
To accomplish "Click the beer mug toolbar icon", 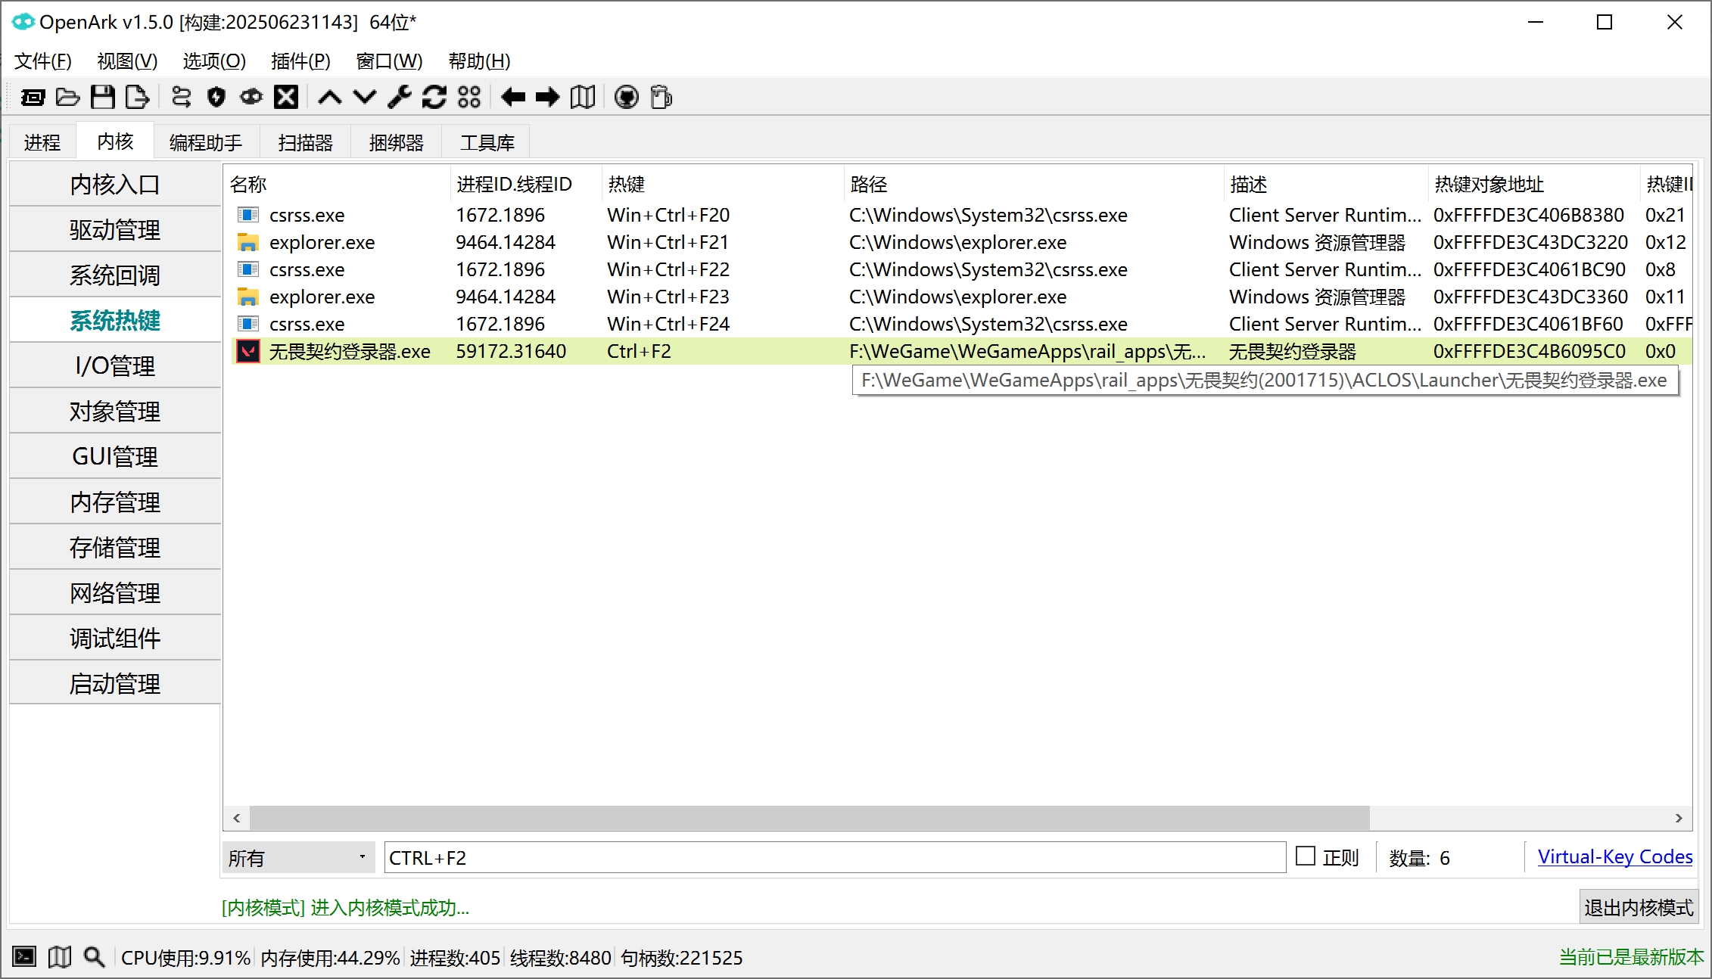I will point(661,97).
